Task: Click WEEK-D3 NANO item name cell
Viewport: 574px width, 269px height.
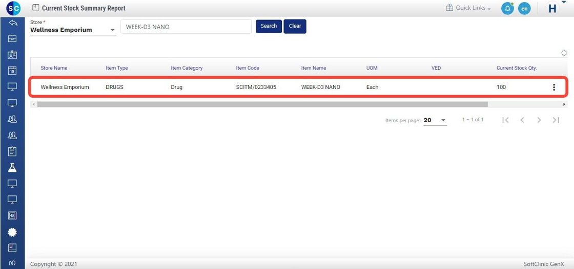Action: click(x=321, y=87)
